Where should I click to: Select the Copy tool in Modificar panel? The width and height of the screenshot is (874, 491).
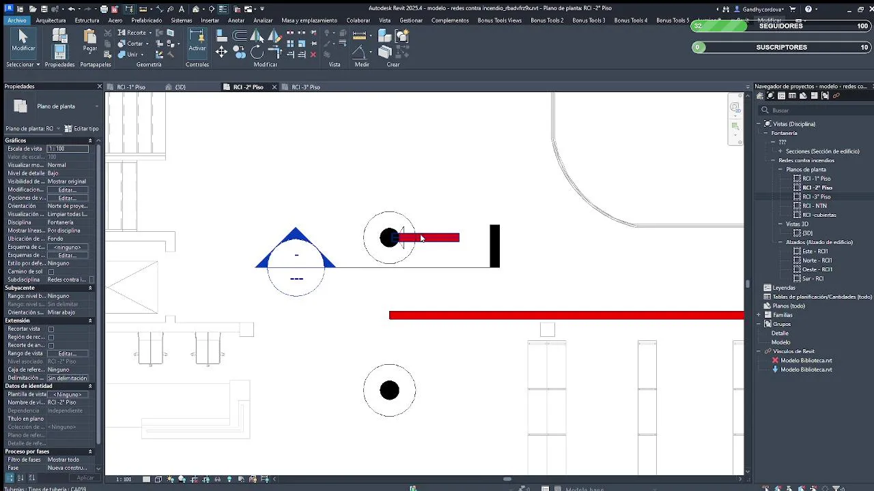click(x=239, y=53)
